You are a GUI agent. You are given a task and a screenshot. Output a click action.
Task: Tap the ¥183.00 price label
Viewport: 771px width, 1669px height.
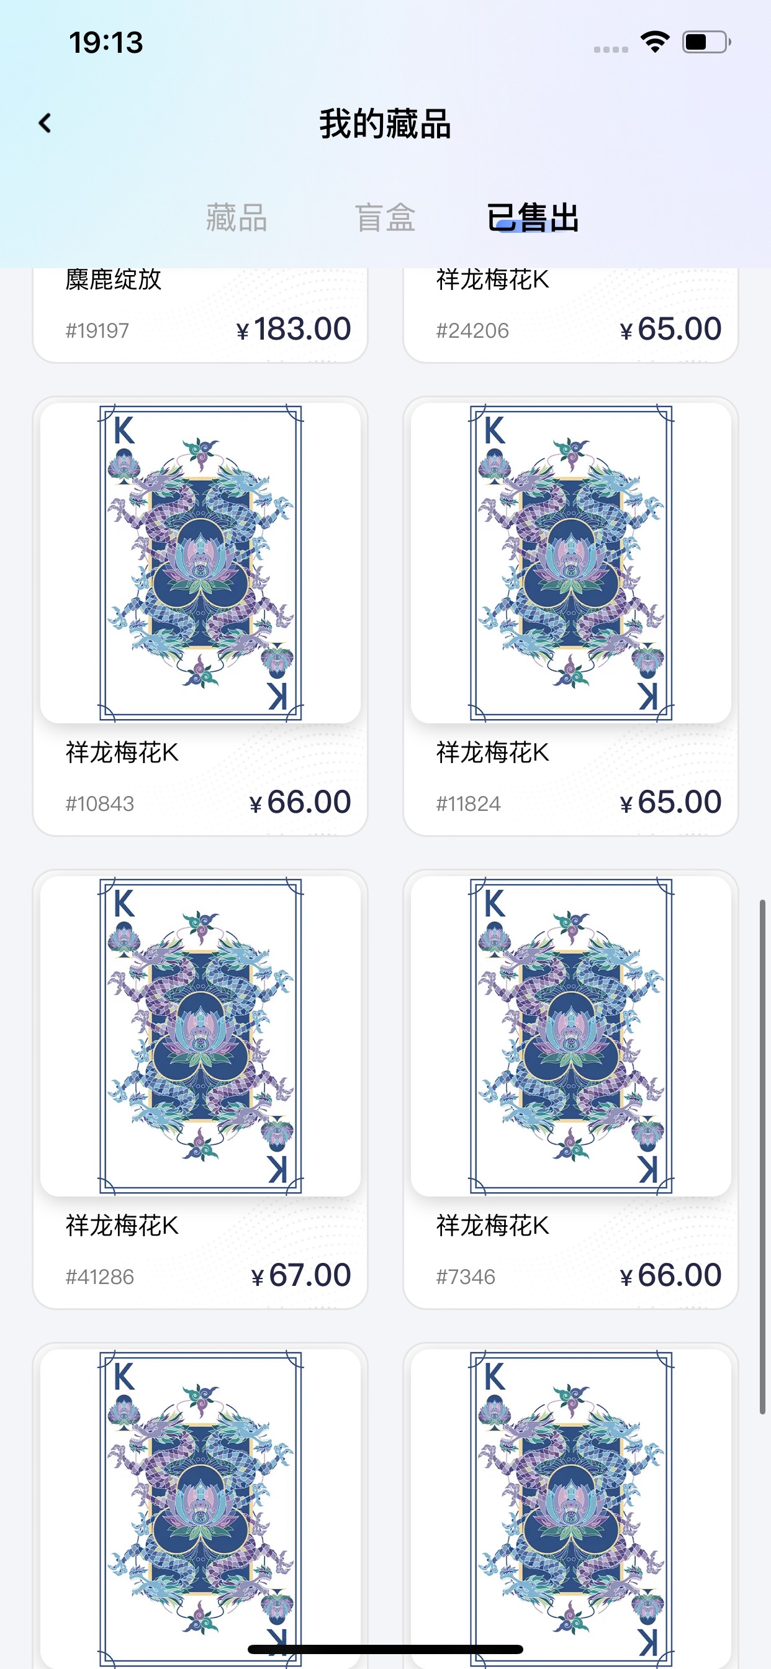(294, 329)
